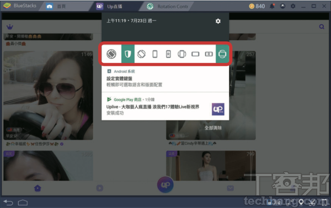Screen dimensions: 331x208
Task: Select the sensor portrait icon with brackets
Action: click(x=181, y=54)
